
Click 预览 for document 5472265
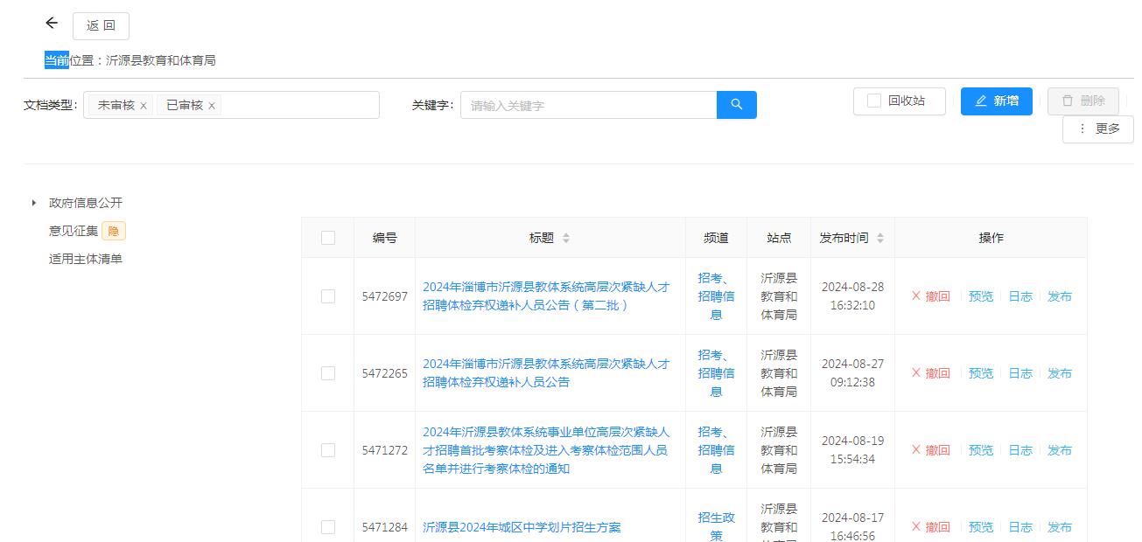click(x=980, y=373)
